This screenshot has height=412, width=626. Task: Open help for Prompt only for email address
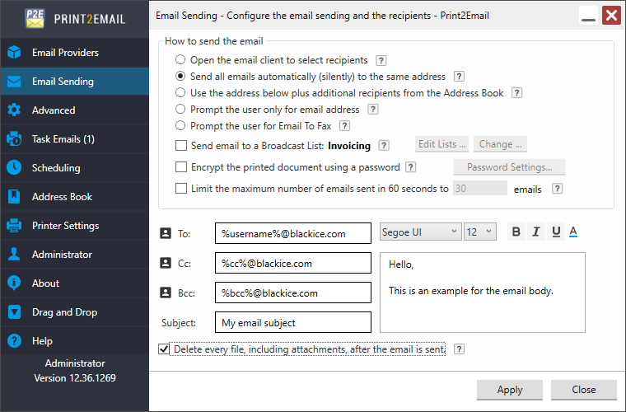[373, 110]
